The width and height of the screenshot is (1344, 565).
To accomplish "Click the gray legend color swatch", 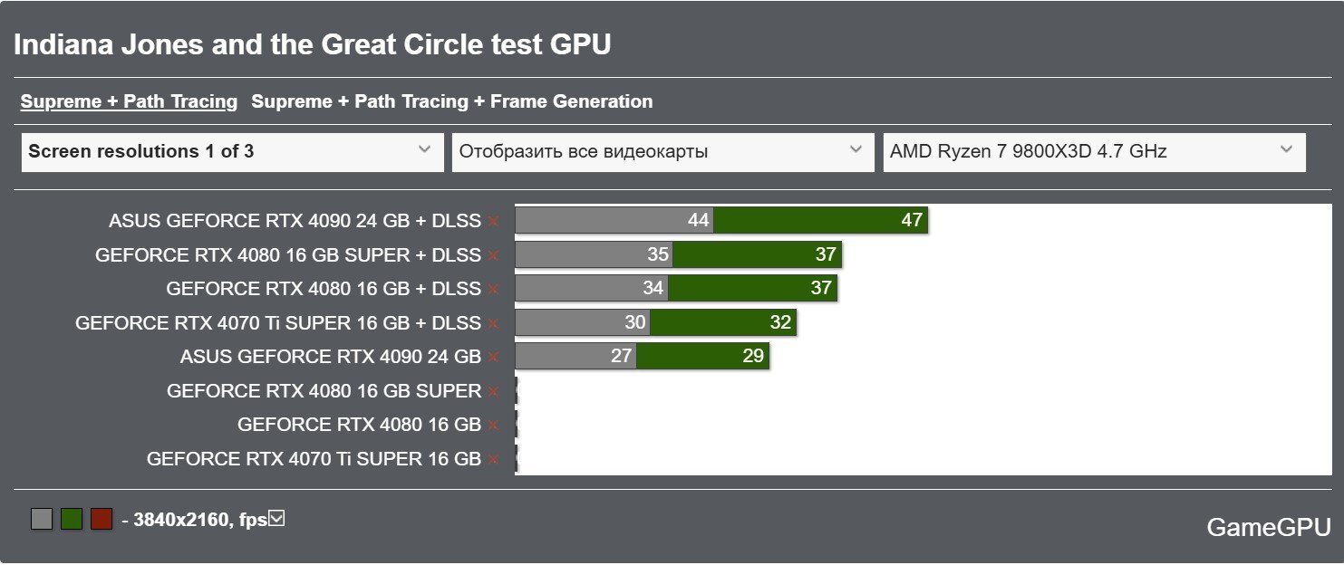I will [42, 519].
